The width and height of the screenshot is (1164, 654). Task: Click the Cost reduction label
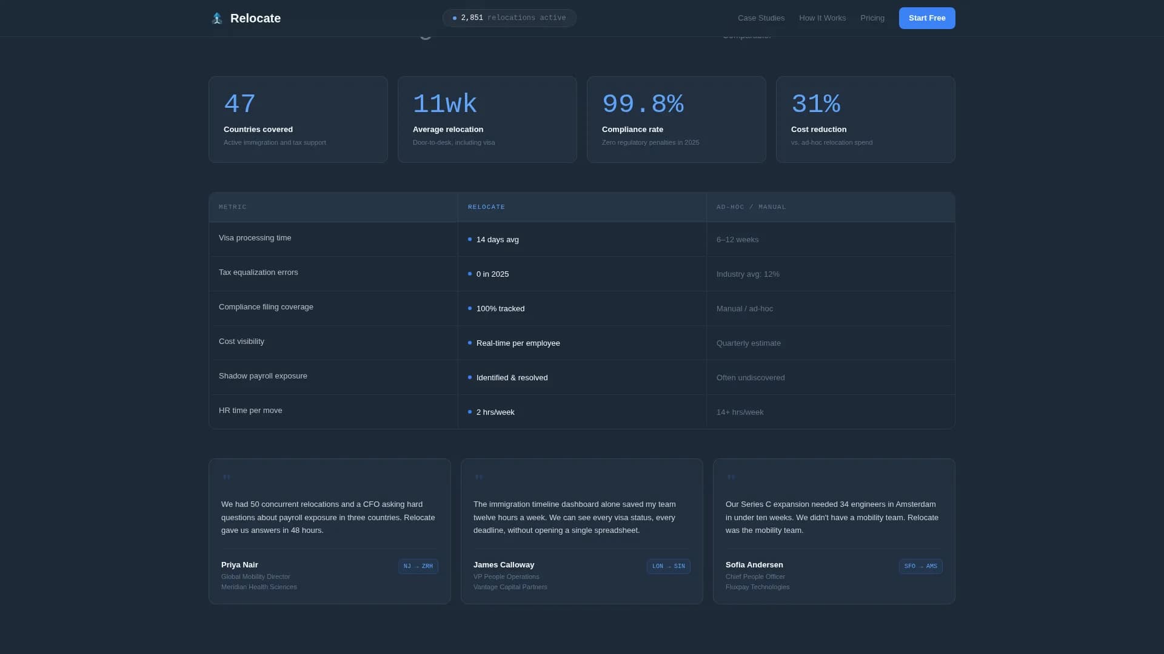818,130
